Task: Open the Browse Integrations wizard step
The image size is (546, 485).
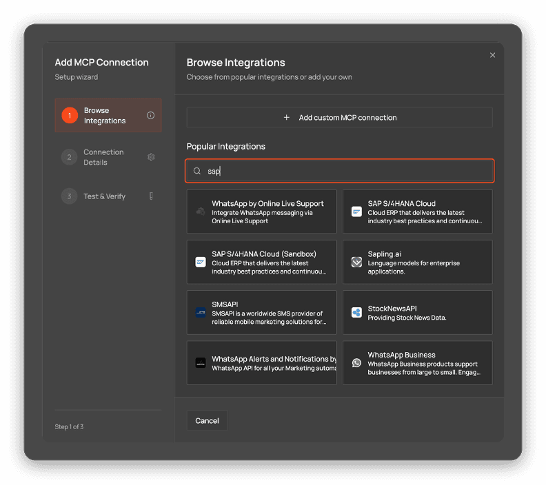Action: coord(108,116)
